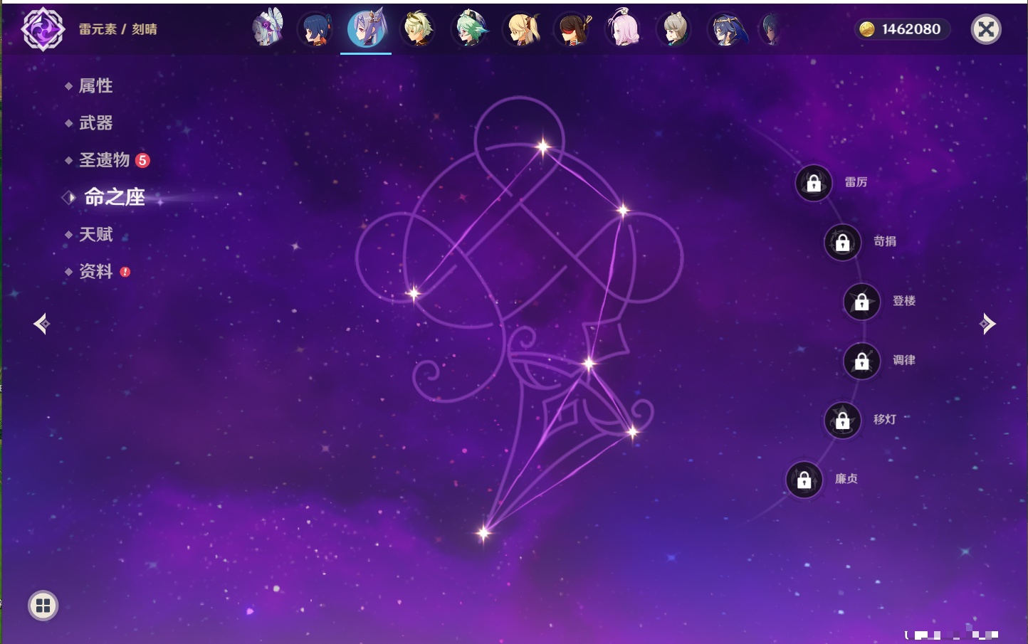
Task: Click the 廉贞 constellation label
Action: [846, 479]
